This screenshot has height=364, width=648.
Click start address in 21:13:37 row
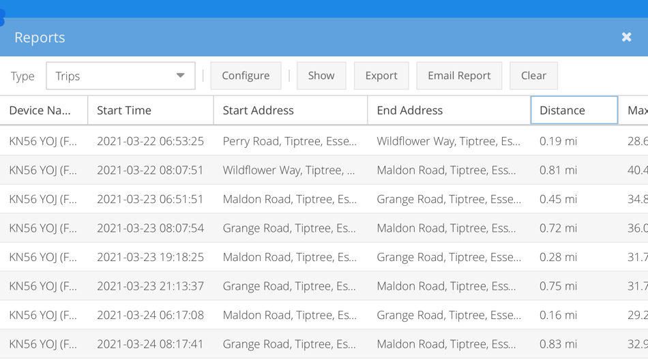289,286
